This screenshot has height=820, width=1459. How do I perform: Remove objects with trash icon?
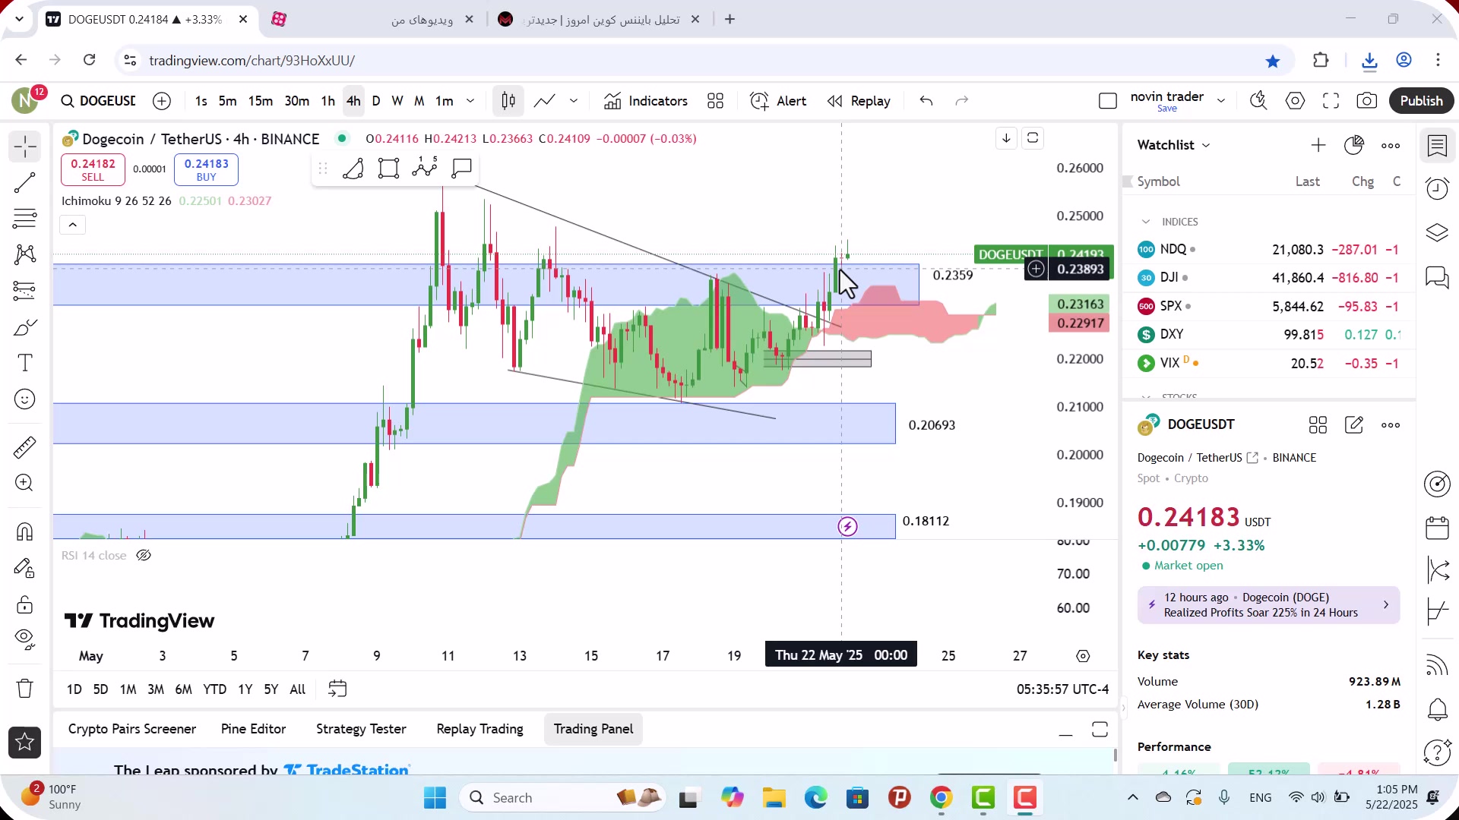[x=25, y=689]
